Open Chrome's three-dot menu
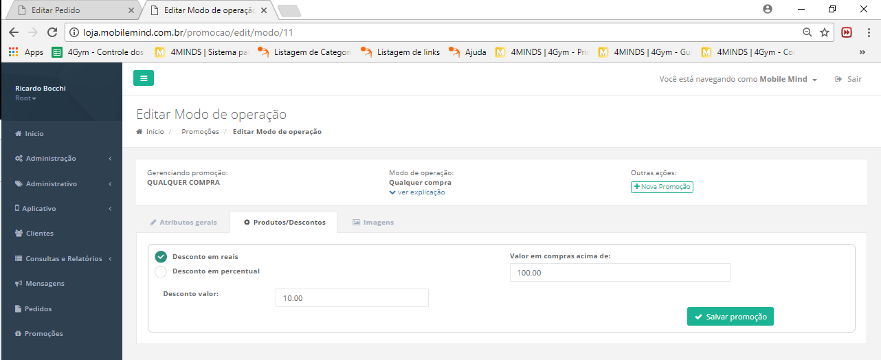The width and height of the screenshot is (881, 360). 867,32
